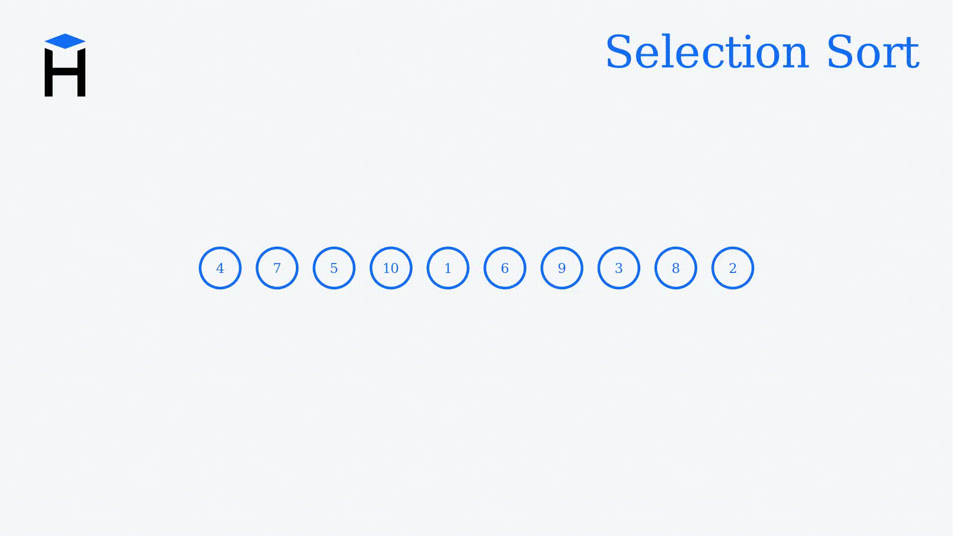Select the leftmost circle in the array
This screenshot has width=953, height=536.
click(220, 268)
